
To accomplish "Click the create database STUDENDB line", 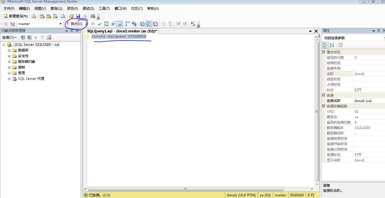I will click(x=119, y=37).
